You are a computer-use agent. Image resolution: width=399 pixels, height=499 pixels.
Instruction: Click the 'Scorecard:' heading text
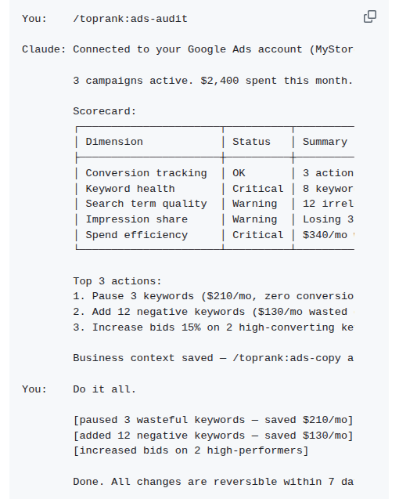[x=105, y=111]
